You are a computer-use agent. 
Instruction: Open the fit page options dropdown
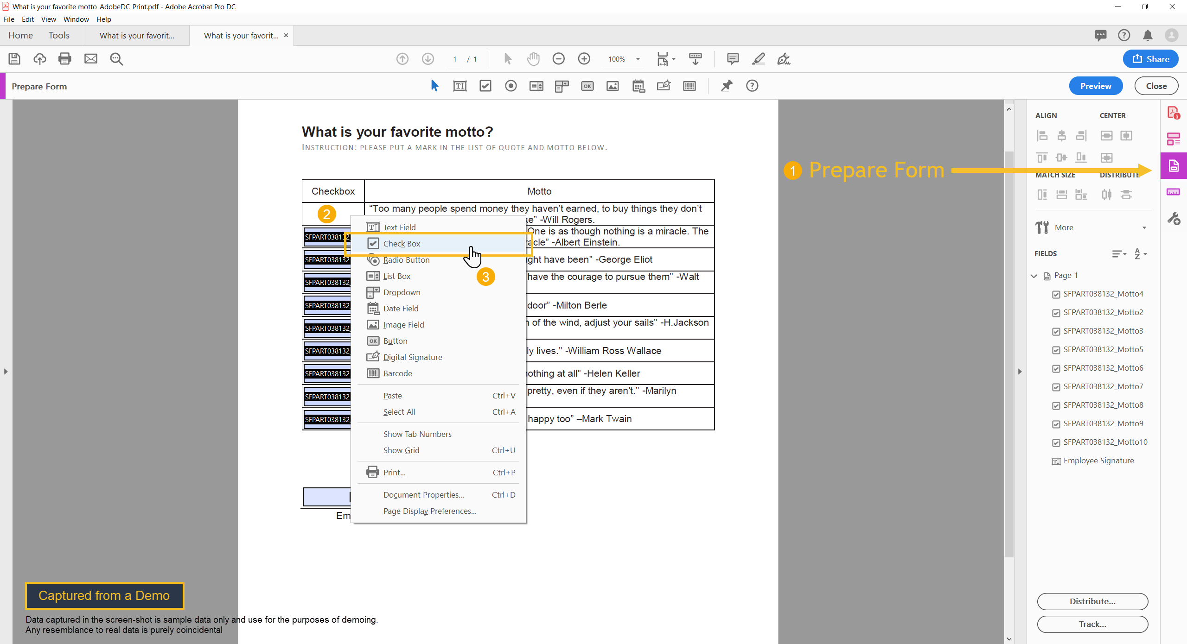coord(666,59)
